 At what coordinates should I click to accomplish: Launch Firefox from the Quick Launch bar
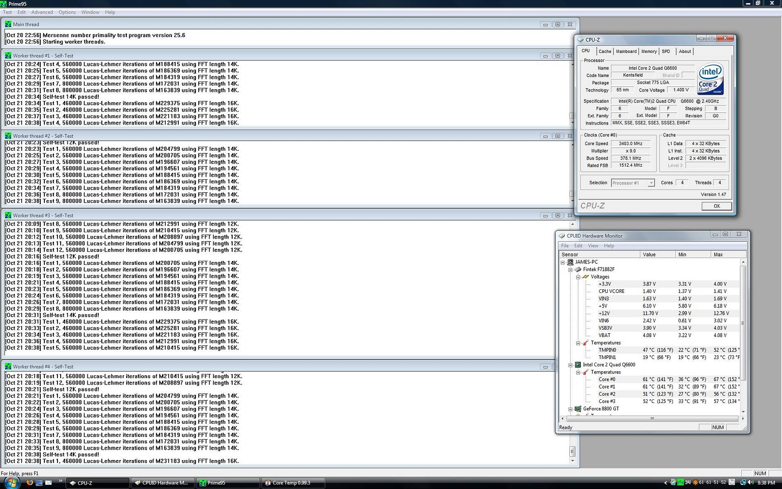click(30, 483)
